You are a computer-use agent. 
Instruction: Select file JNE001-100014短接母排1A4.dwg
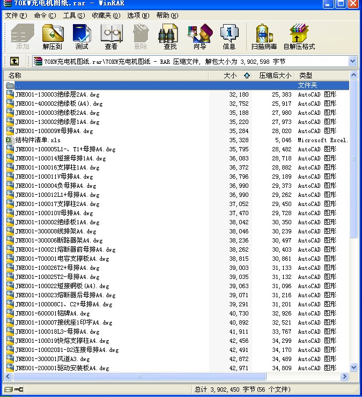click(61, 158)
